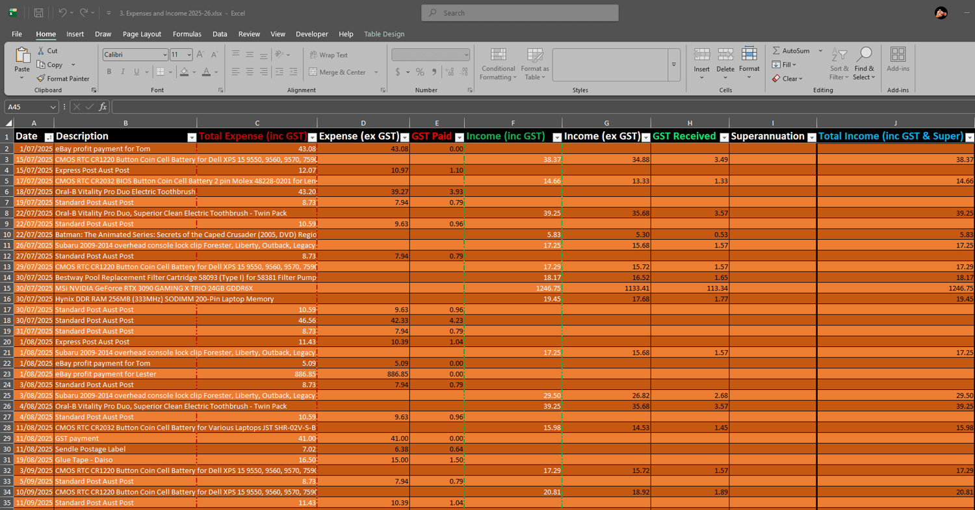
Task: Open the Data ribbon tab
Action: click(220, 34)
